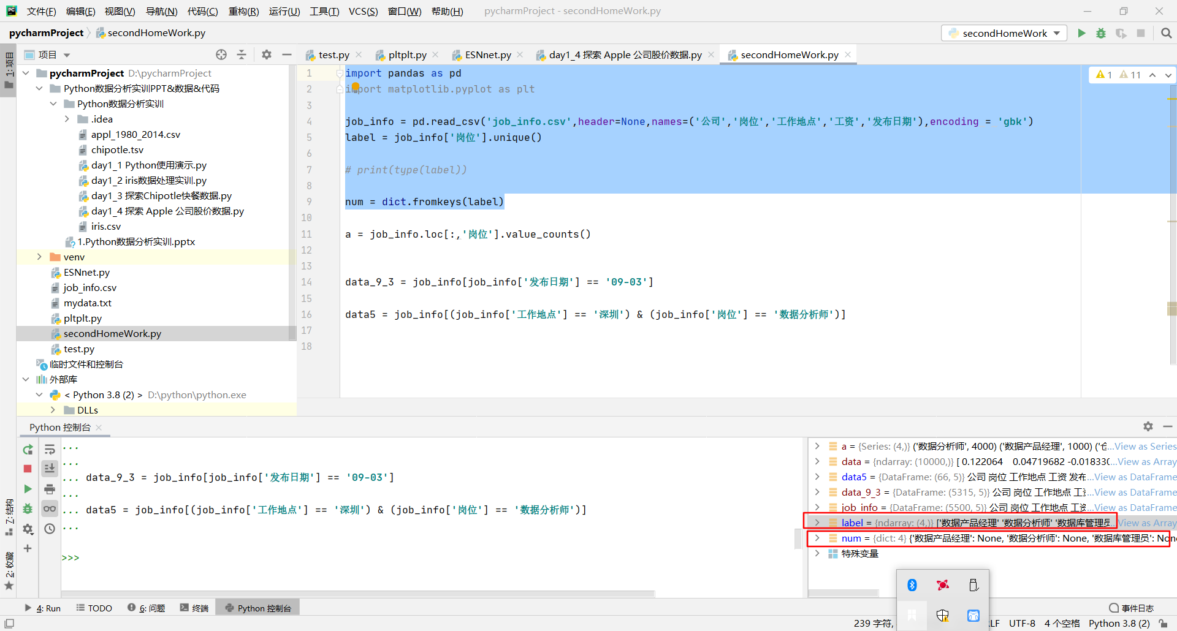This screenshot has width=1177, height=631.
Task: Open the project panel settings gear
Action: point(267,55)
